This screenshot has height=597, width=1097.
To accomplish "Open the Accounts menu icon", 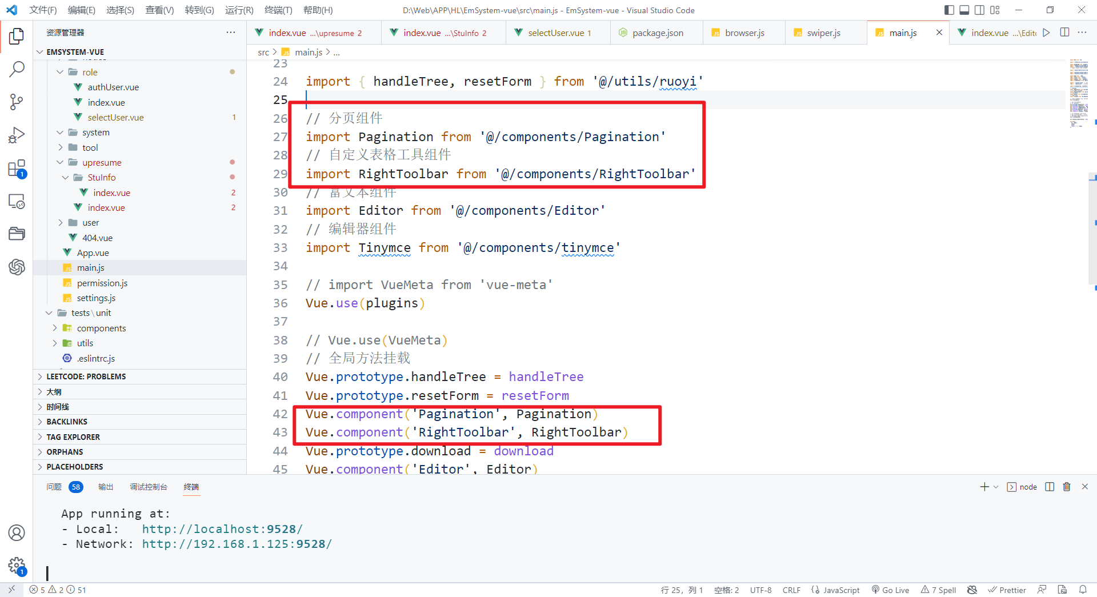I will pyautogui.click(x=17, y=532).
